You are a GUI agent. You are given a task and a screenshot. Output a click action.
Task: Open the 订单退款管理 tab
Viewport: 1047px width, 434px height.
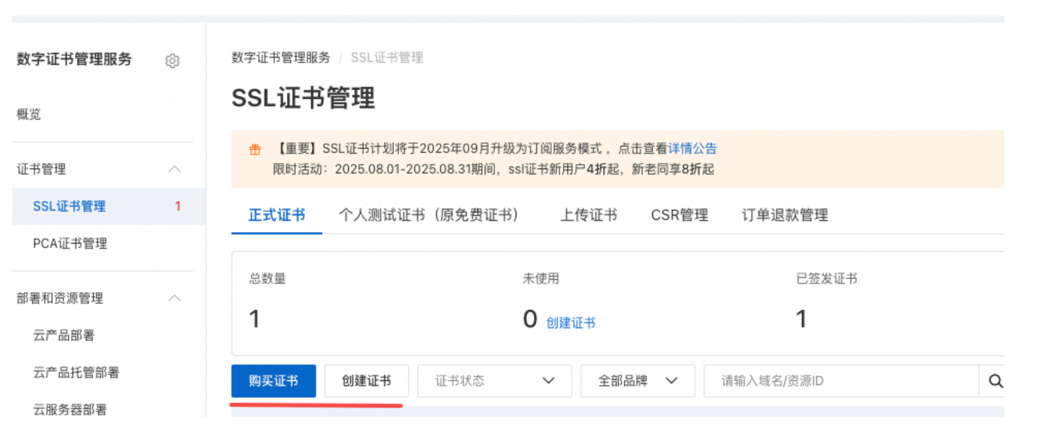pos(785,215)
